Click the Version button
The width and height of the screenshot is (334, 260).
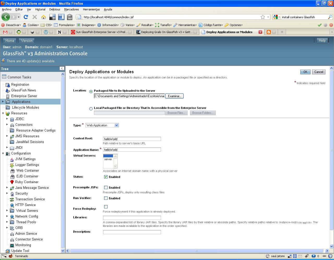pyautogui.click(x=27, y=41)
